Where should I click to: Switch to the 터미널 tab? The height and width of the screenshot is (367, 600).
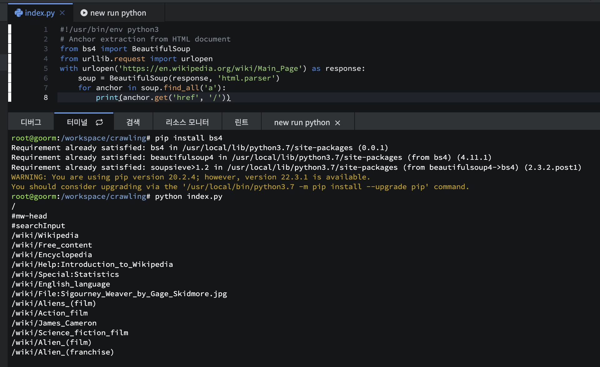77,122
